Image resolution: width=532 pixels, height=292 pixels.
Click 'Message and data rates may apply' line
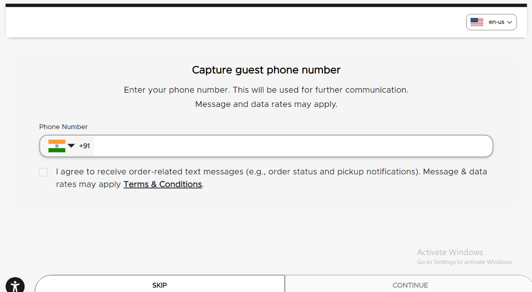pos(266,104)
